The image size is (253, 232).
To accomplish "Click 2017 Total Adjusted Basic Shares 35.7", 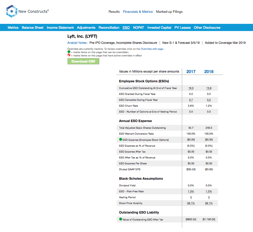I will (x=191, y=128).
